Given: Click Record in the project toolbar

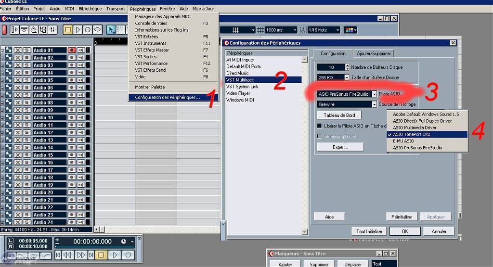Looking at the screenshot, I should point(88,30).
